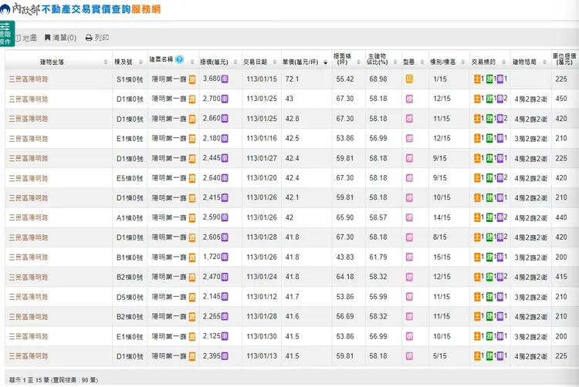Screen dimensions: 579x387
Task: Sort by the 棟及號 column arrows
Action: tap(141, 62)
